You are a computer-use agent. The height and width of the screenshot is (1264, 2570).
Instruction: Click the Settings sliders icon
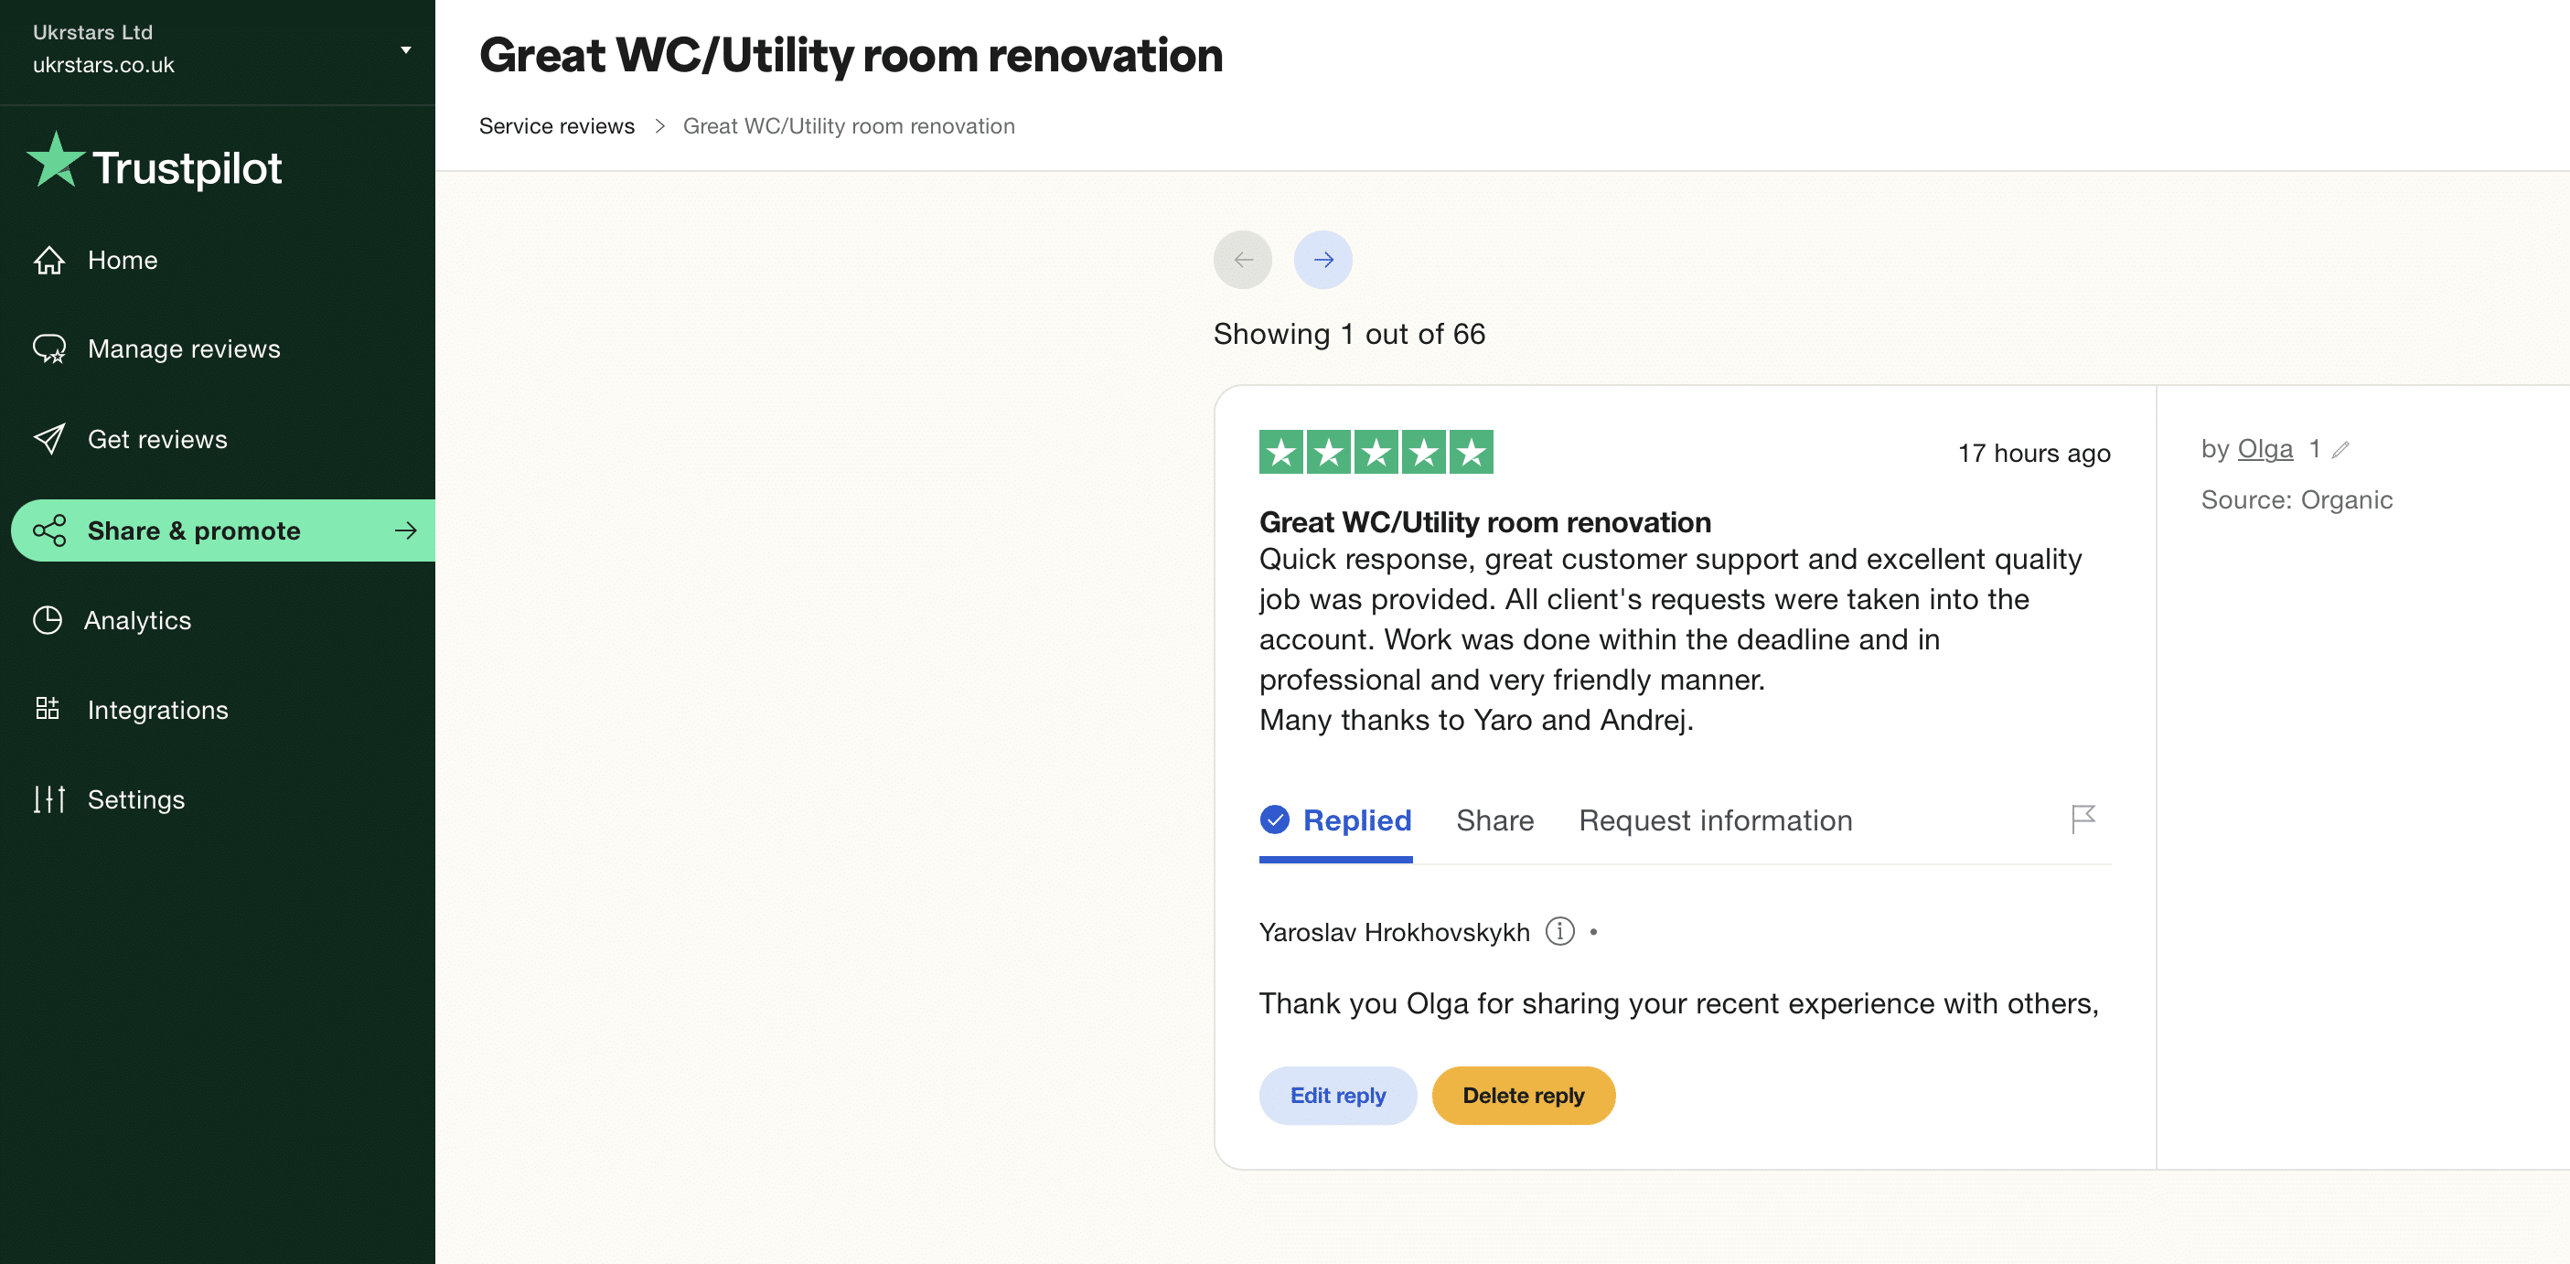point(48,798)
